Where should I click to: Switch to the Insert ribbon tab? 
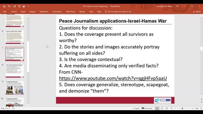coord(23,11)
